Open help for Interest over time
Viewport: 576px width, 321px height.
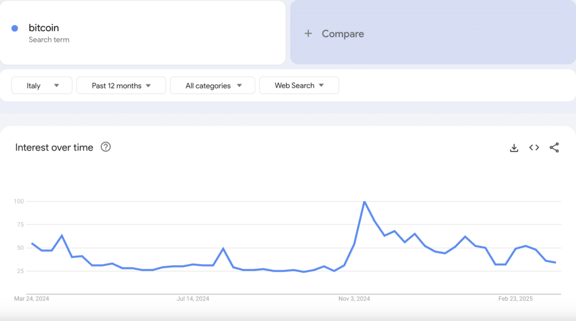point(106,147)
